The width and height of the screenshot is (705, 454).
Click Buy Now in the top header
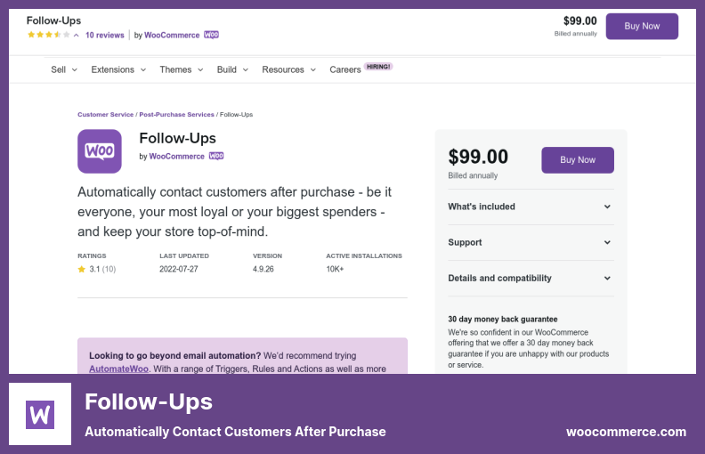(x=642, y=27)
